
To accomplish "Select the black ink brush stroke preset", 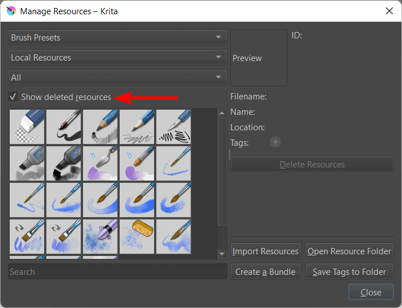I will tap(64, 127).
